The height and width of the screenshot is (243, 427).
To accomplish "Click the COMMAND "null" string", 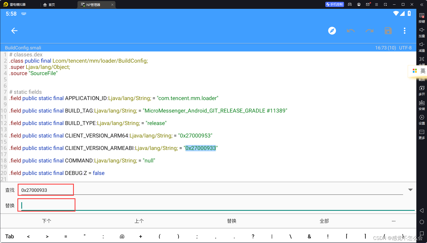I will pos(149,161).
